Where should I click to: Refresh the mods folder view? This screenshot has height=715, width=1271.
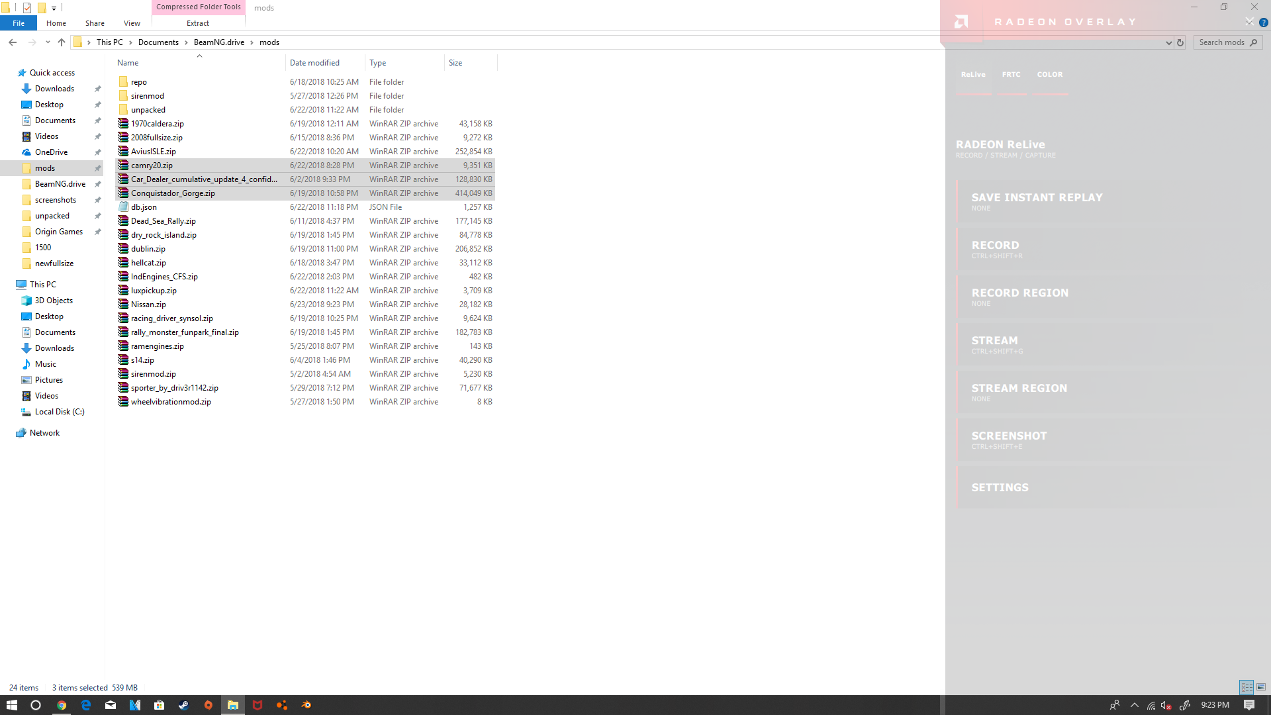(1180, 42)
